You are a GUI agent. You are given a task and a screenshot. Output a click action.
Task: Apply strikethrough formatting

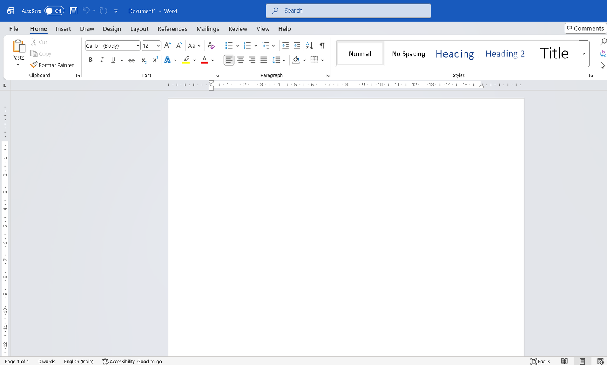pos(132,60)
